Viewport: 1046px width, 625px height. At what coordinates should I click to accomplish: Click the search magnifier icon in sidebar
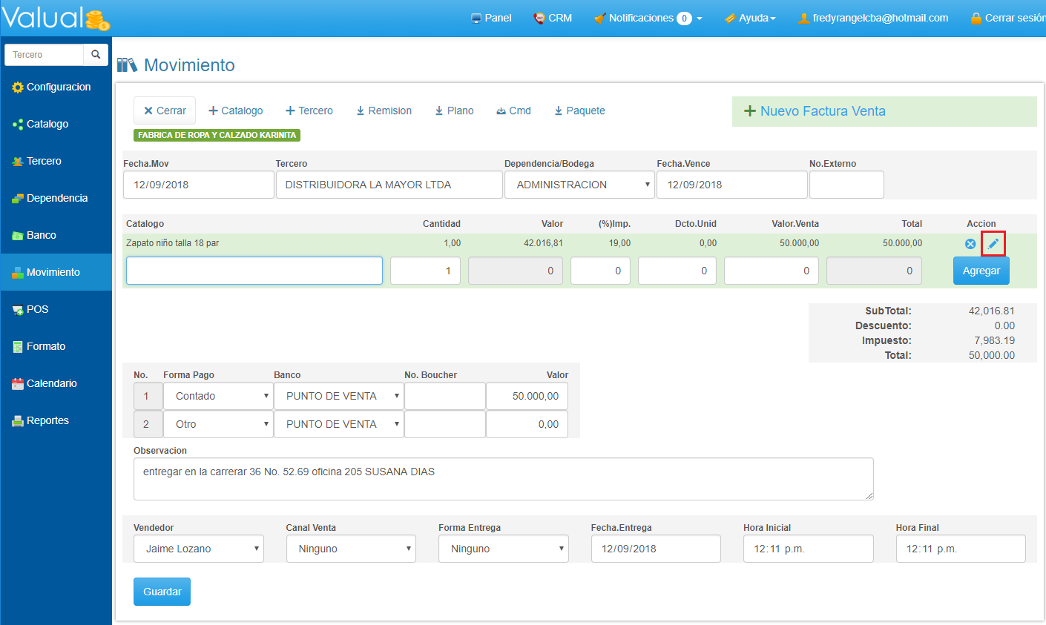96,55
